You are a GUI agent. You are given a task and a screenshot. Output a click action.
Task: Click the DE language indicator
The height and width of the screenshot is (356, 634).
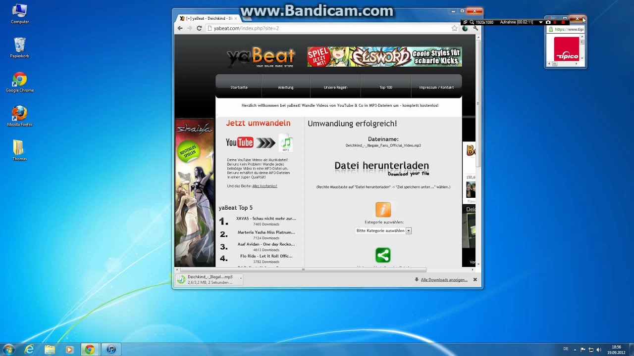click(x=566, y=349)
